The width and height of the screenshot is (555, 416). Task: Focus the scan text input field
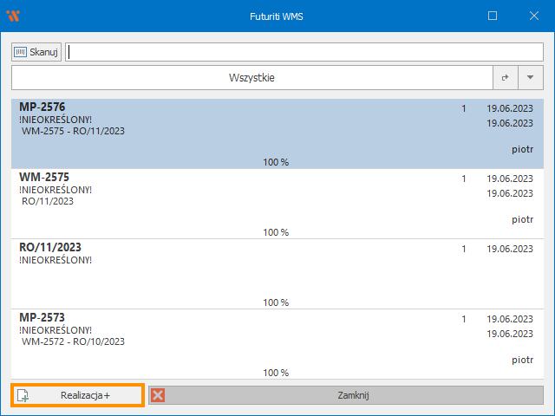pos(304,52)
